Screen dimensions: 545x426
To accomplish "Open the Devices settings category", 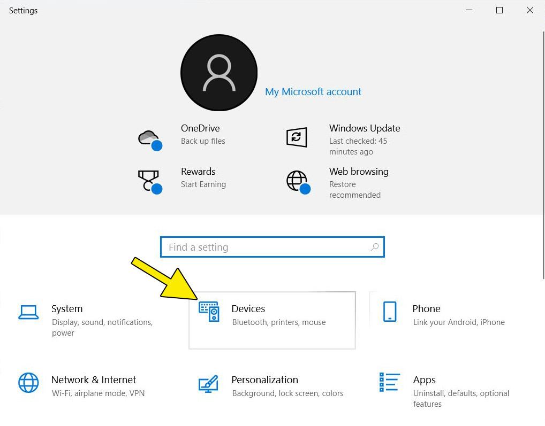I will (272, 320).
